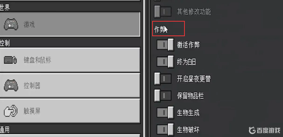Click the 控制 category heading in sidebar
Viewport: 283px width, 137px height.
tap(5, 43)
